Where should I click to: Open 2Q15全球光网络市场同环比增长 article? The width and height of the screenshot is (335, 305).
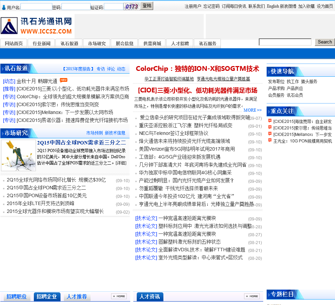[x=56, y=180]
